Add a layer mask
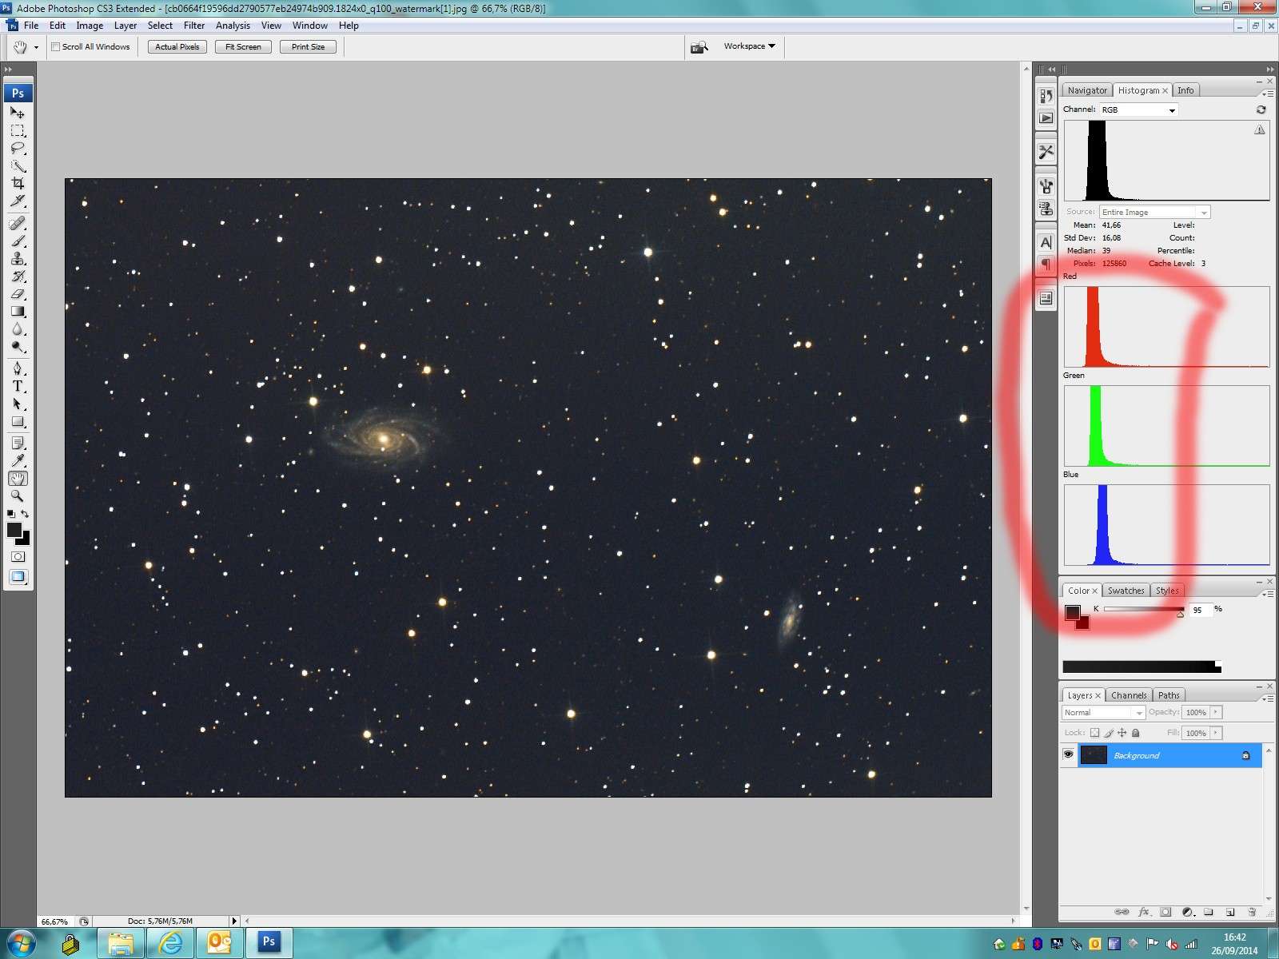The height and width of the screenshot is (959, 1279). tap(1165, 912)
